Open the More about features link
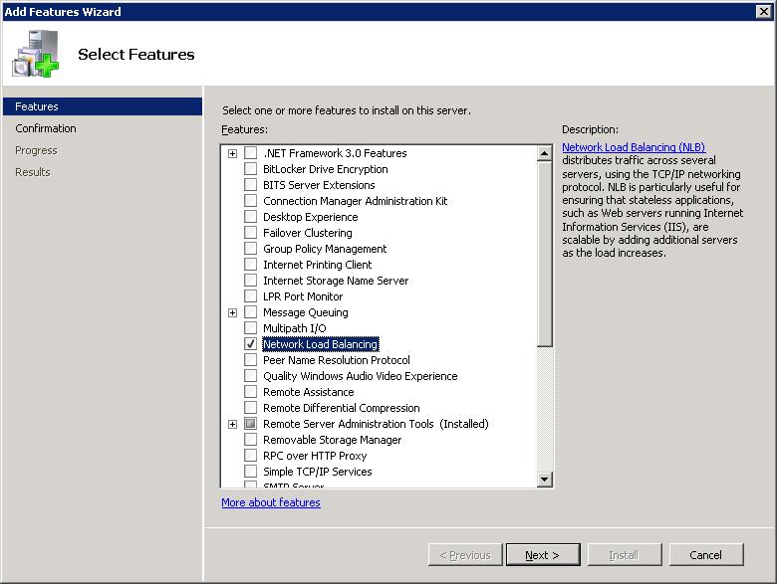Viewport: 777px width, 584px height. point(271,502)
